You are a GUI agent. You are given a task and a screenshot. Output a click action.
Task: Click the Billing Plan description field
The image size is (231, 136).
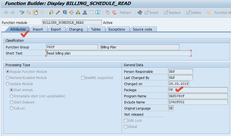140,47
